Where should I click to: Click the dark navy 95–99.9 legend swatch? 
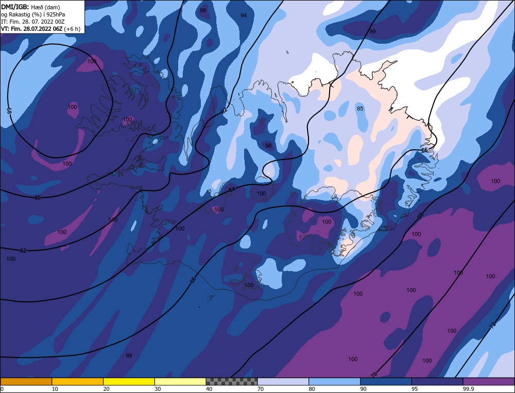click(437, 382)
